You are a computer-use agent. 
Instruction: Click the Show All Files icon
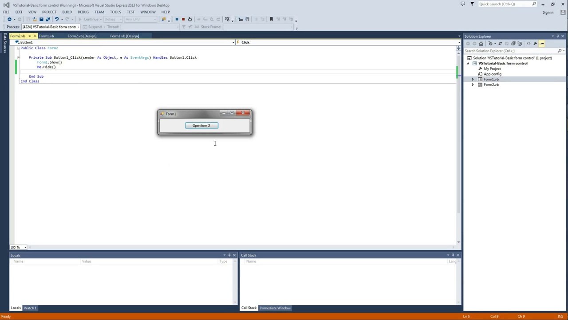click(x=520, y=44)
